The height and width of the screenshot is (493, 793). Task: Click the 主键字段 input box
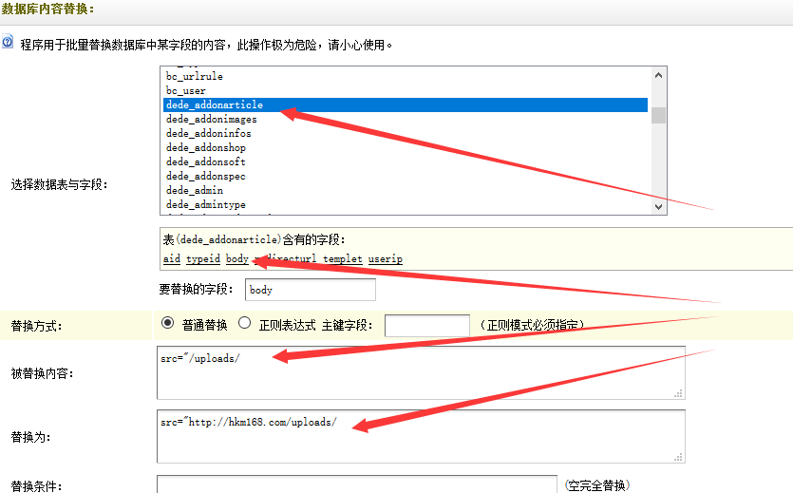tap(427, 325)
